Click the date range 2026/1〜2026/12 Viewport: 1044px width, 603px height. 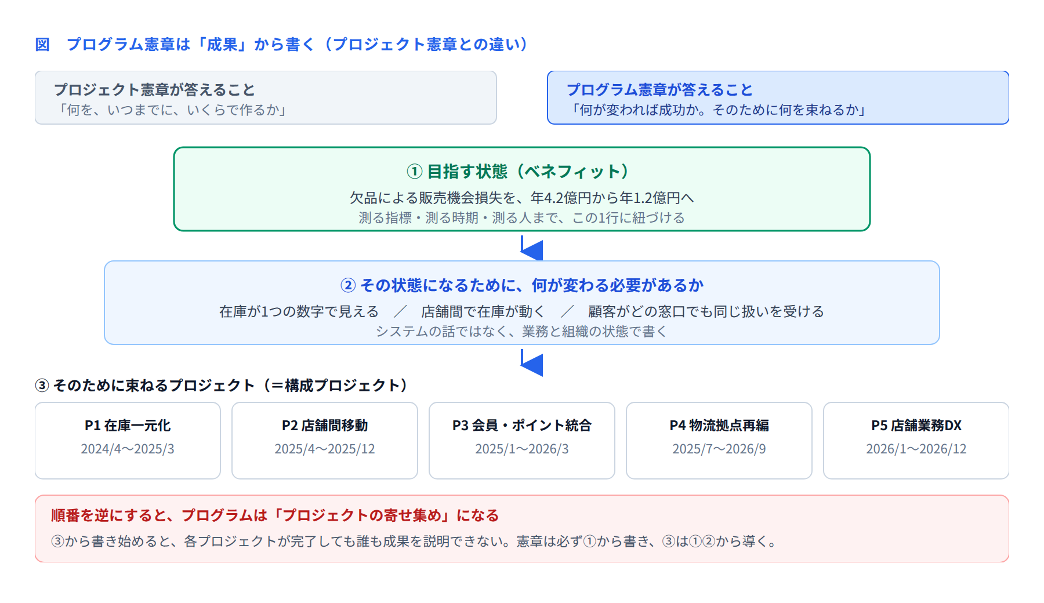tap(916, 449)
